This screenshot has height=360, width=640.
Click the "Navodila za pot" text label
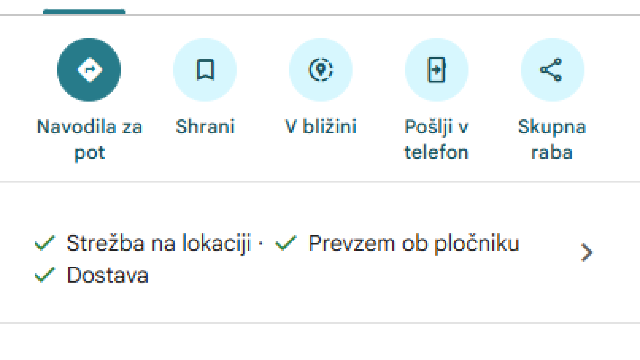[89, 139]
